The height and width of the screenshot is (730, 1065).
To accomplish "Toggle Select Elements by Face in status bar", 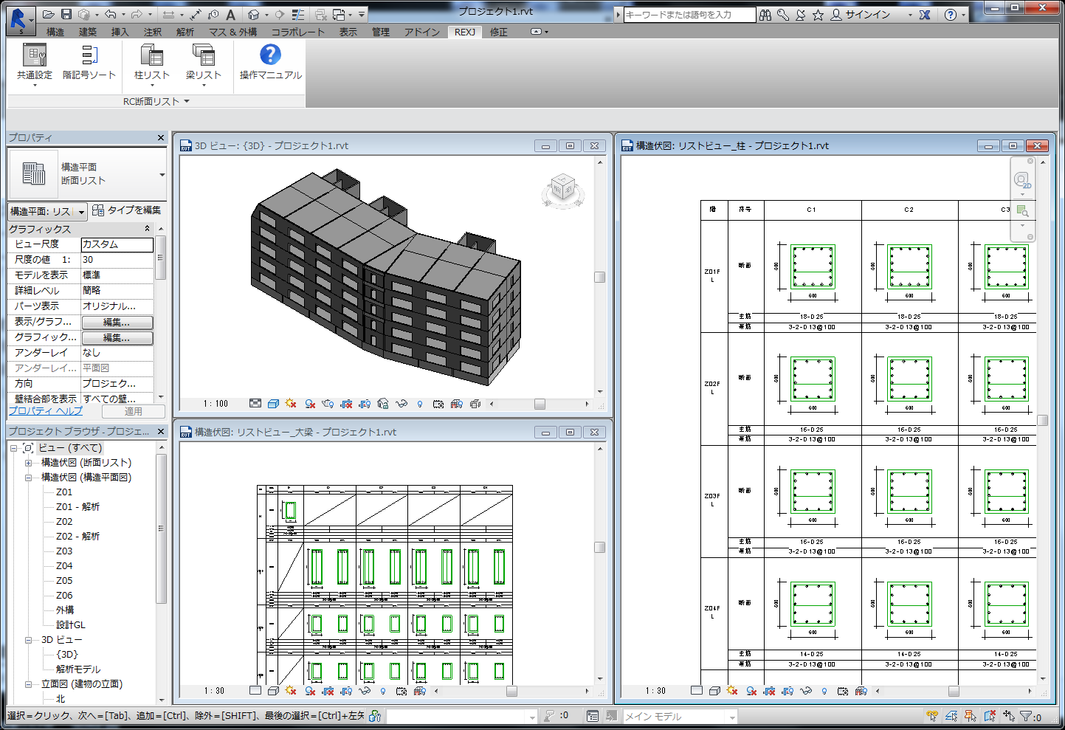I will (990, 716).
